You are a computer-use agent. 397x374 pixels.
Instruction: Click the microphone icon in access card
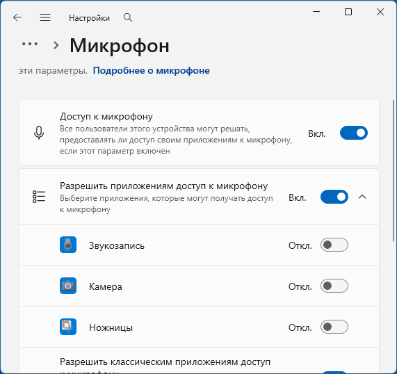(39, 133)
